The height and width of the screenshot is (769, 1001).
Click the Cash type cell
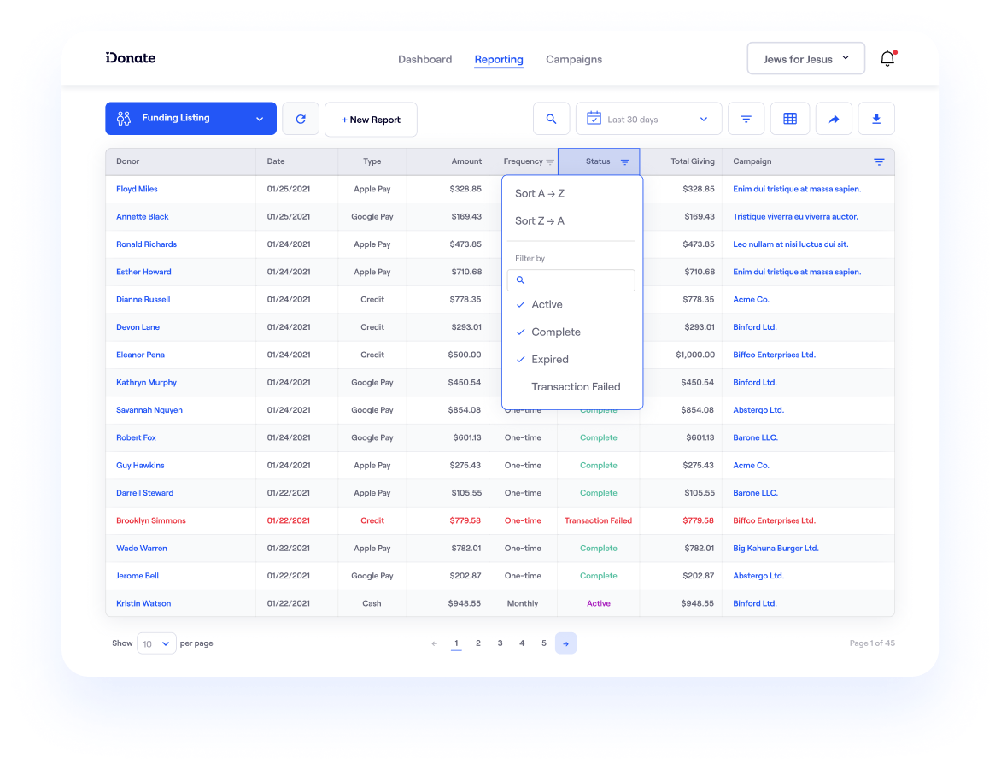tap(372, 603)
